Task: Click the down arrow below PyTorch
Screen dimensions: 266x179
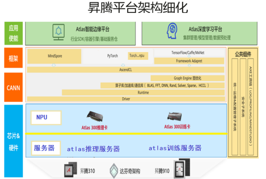Action: (x=123, y=65)
